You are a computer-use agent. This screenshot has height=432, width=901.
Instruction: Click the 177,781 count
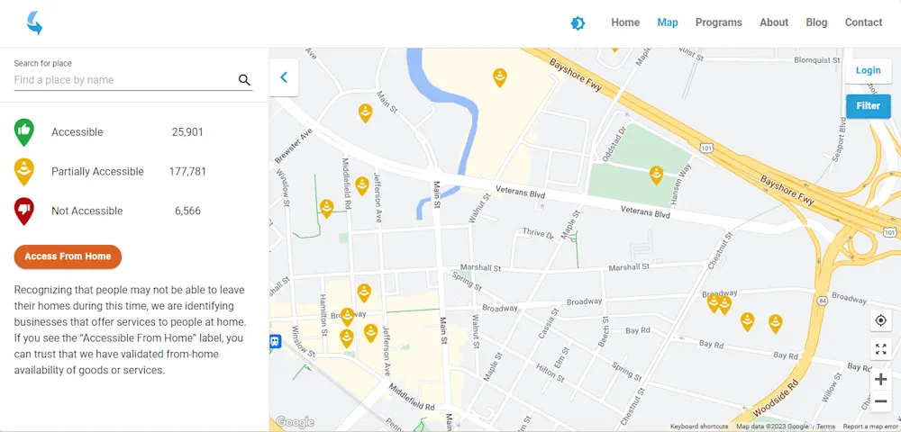coord(187,172)
